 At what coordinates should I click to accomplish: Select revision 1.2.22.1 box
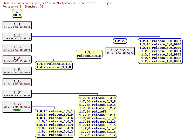(x=120, y=51)
